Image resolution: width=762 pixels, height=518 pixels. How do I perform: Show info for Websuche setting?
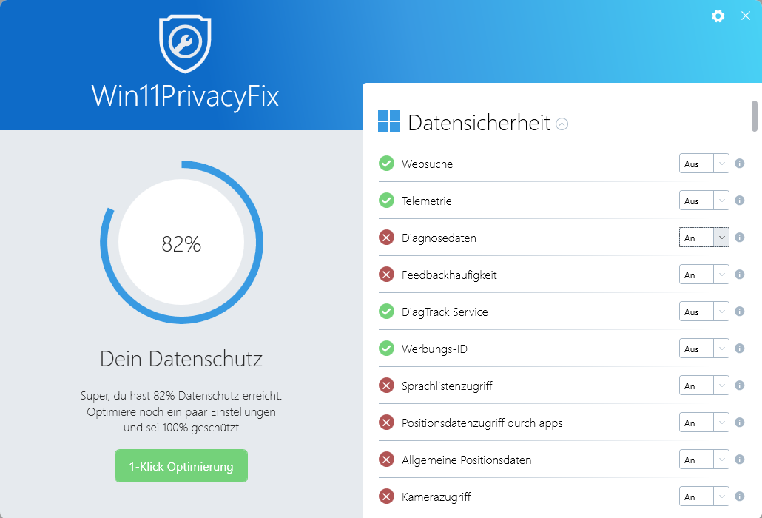click(x=739, y=164)
